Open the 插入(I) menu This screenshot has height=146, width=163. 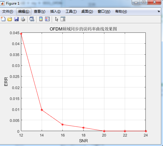pos(55,11)
